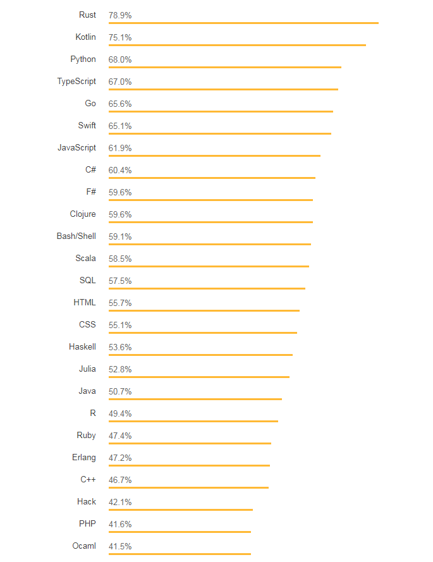Image resolution: width=433 pixels, height=562 pixels.
Task: Click the 59.6% value next to F#
Action: coord(120,192)
